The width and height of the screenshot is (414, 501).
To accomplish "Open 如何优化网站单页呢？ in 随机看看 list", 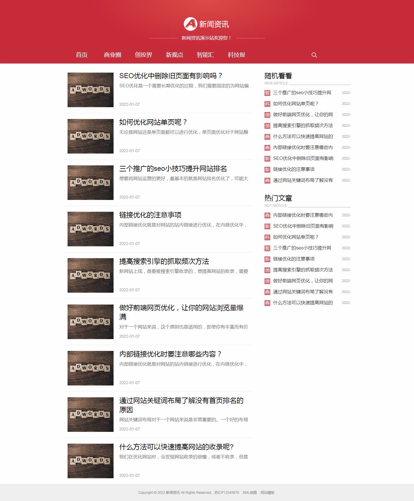I will tap(296, 104).
